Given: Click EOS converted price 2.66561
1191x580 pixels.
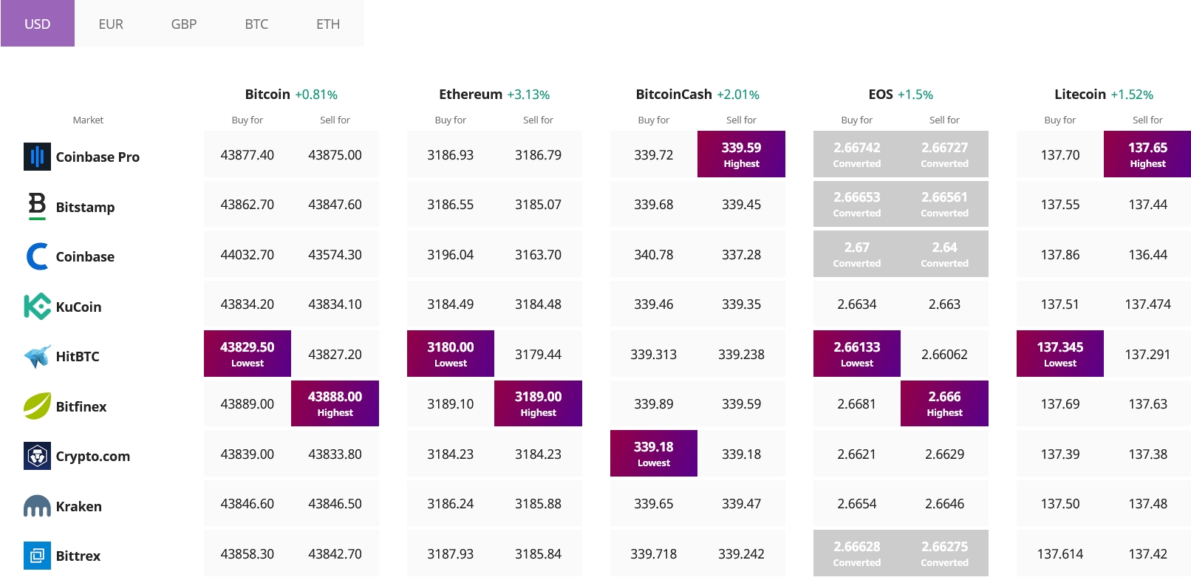Looking at the screenshot, I should click(x=945, y=204).
